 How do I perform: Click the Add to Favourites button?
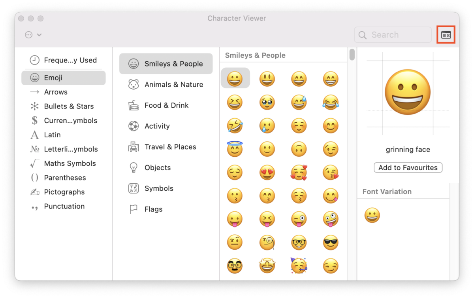408,167
